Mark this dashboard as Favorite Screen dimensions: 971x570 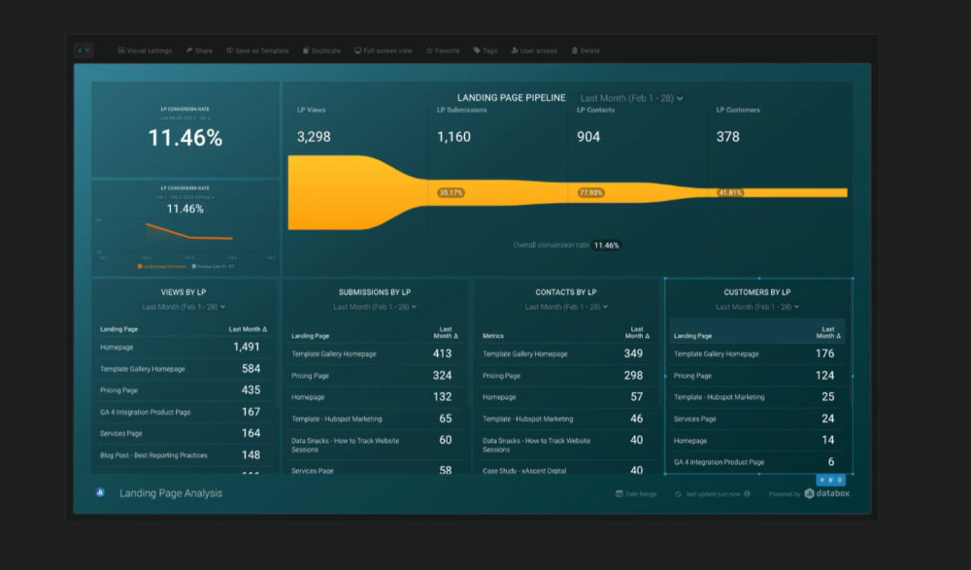tap(442, 50)
